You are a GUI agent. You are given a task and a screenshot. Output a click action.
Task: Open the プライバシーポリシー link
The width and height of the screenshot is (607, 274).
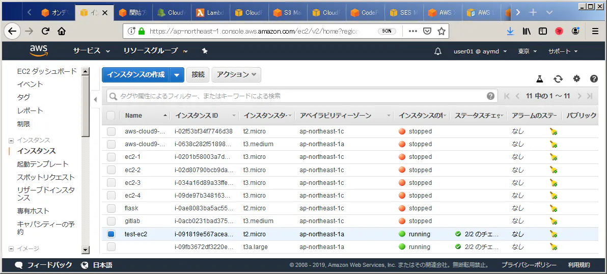click(529, 265)
